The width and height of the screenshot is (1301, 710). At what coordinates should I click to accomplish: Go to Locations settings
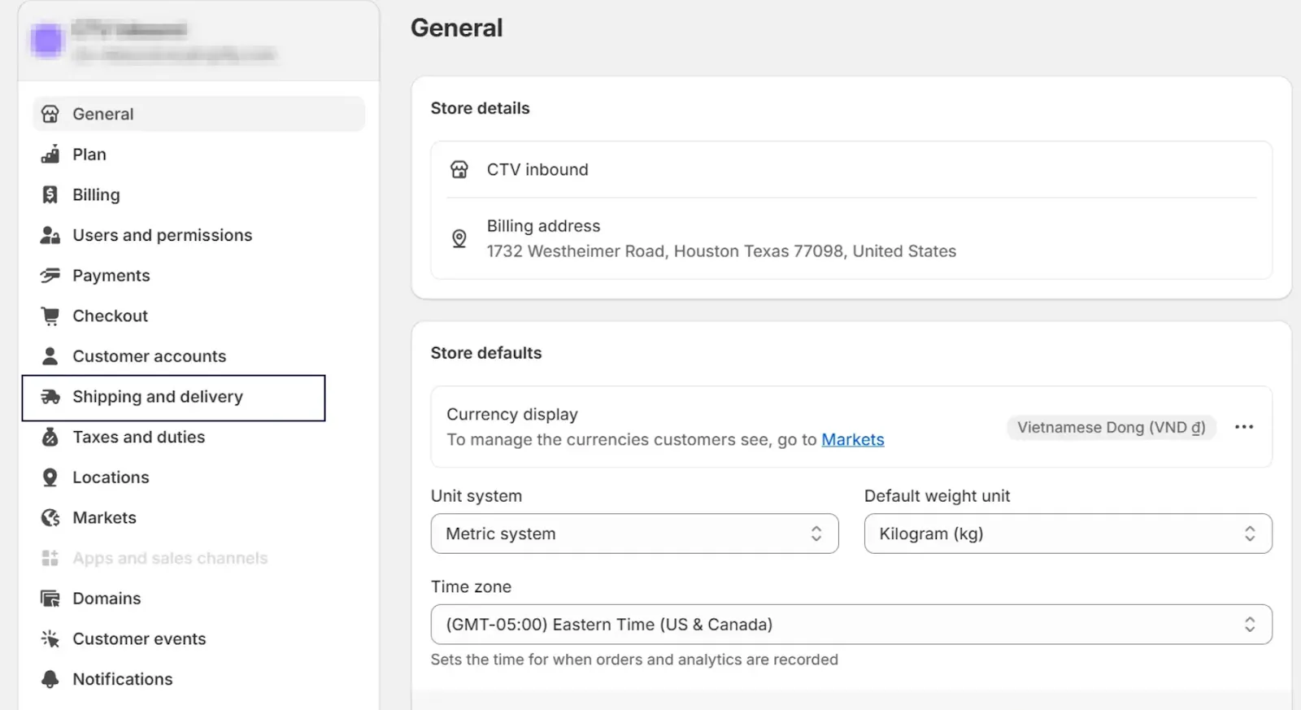point(199,477)
